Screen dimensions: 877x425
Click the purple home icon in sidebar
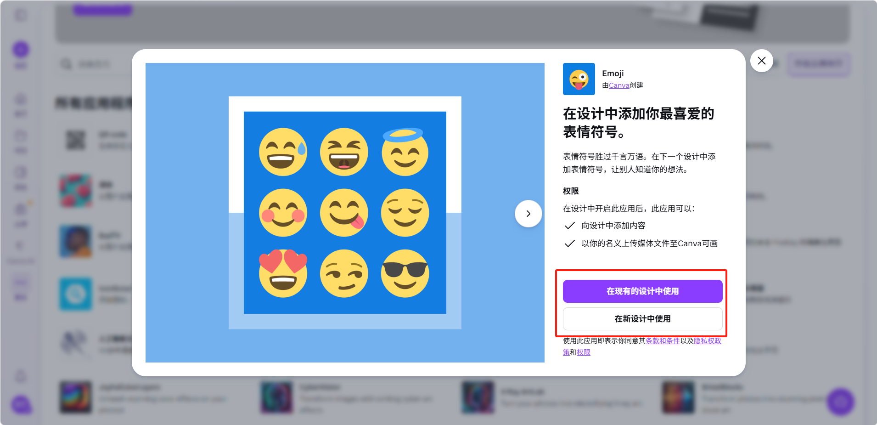[x=21, y=50]
